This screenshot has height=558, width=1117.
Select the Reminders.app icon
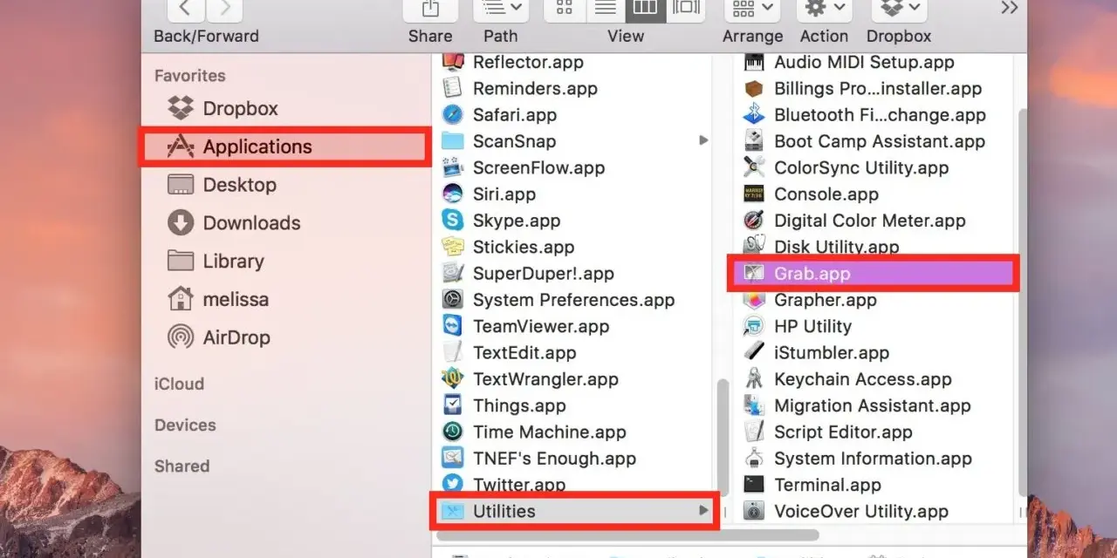(452, 88)
